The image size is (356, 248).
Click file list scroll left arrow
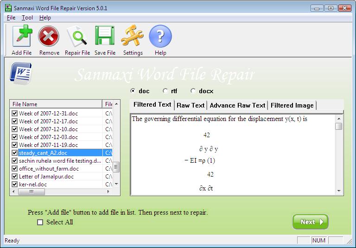point(13,191)
